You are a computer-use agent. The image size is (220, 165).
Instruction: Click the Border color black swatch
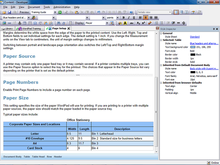tap(193, 55)
